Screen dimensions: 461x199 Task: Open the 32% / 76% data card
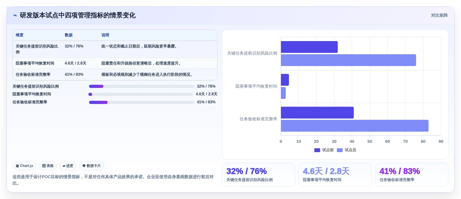pyautogui.click(x=259, y=175)
